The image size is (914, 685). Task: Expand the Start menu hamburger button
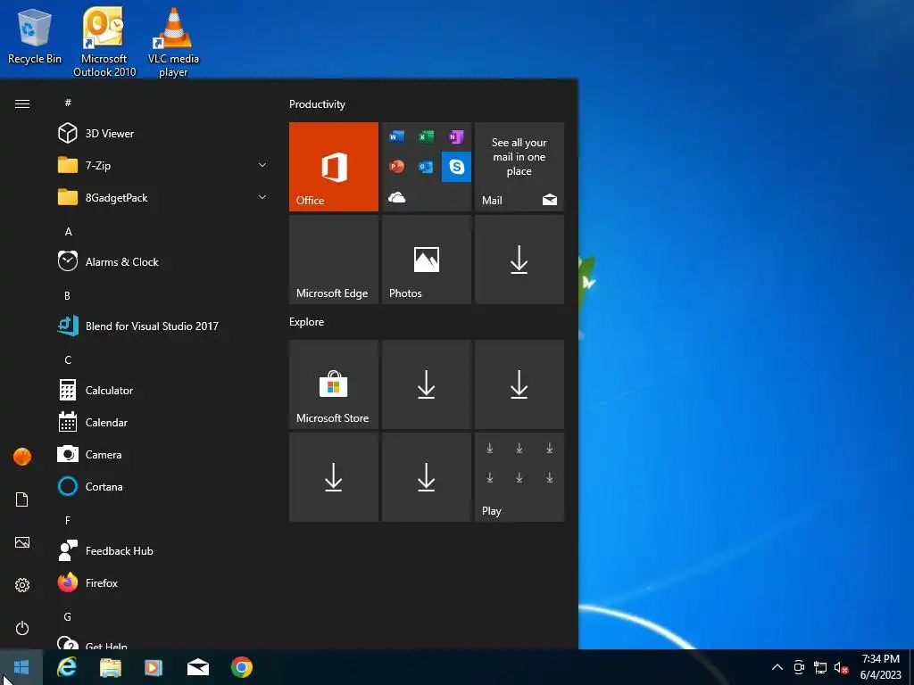click(22, 103)
